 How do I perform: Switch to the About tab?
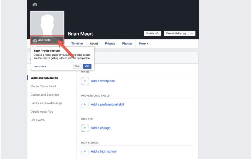[x=94, y=44]
